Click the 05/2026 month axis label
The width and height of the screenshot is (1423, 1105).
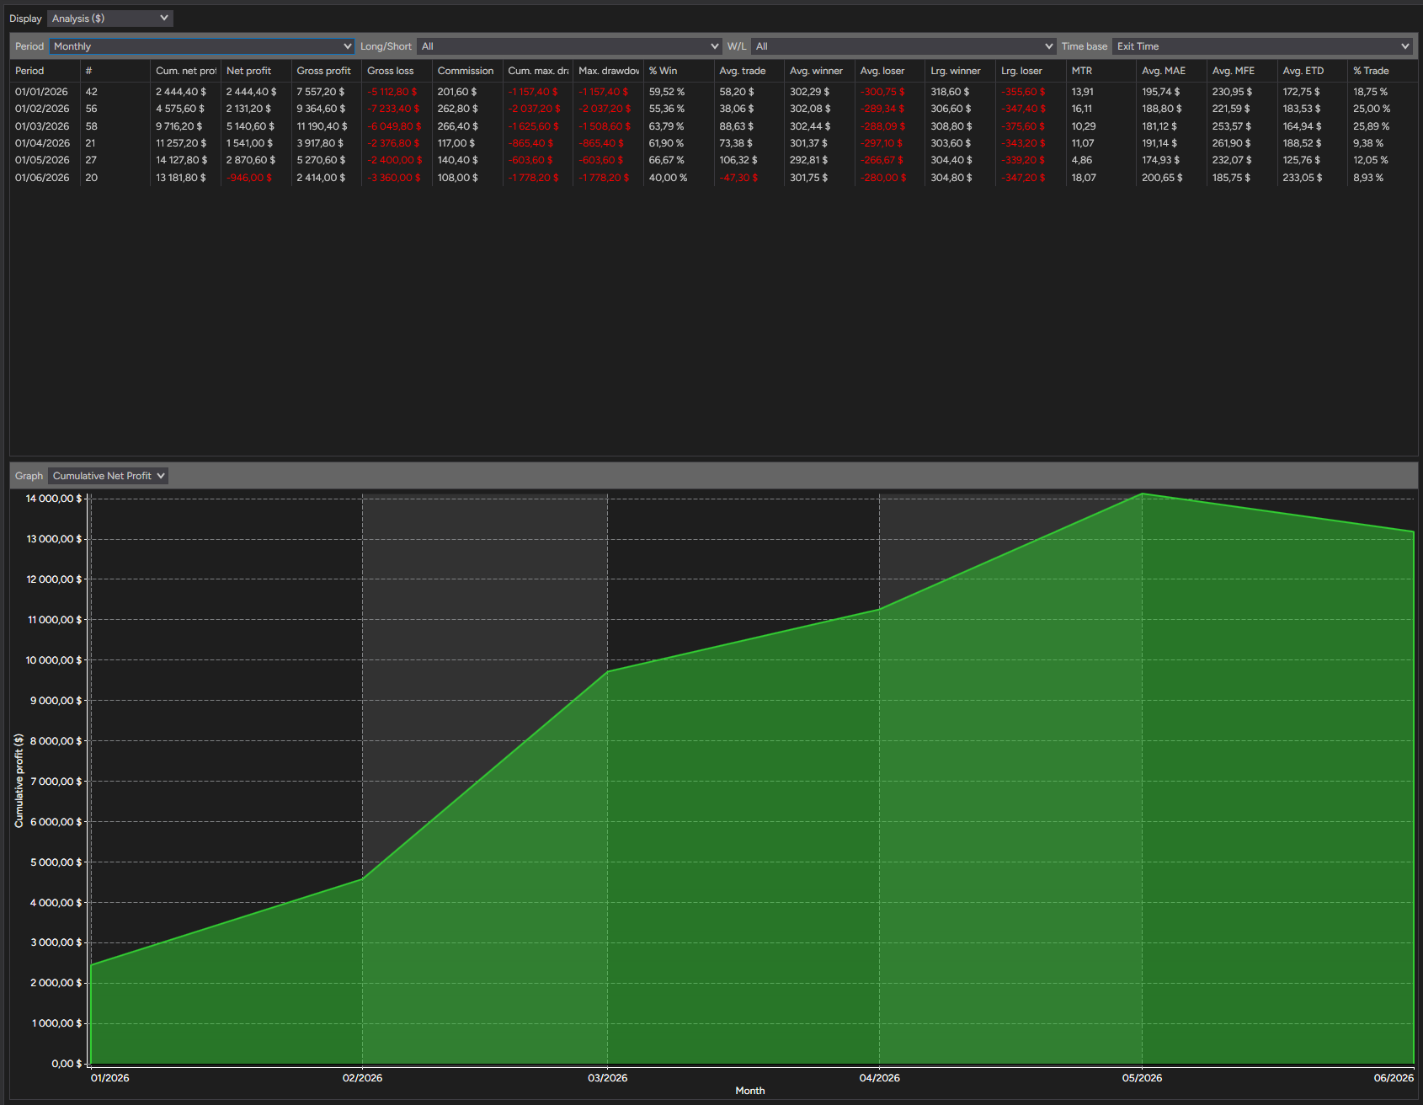(1142, 1077)
